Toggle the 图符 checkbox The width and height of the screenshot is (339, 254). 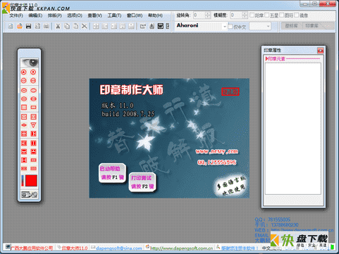(x=282, y=15)
